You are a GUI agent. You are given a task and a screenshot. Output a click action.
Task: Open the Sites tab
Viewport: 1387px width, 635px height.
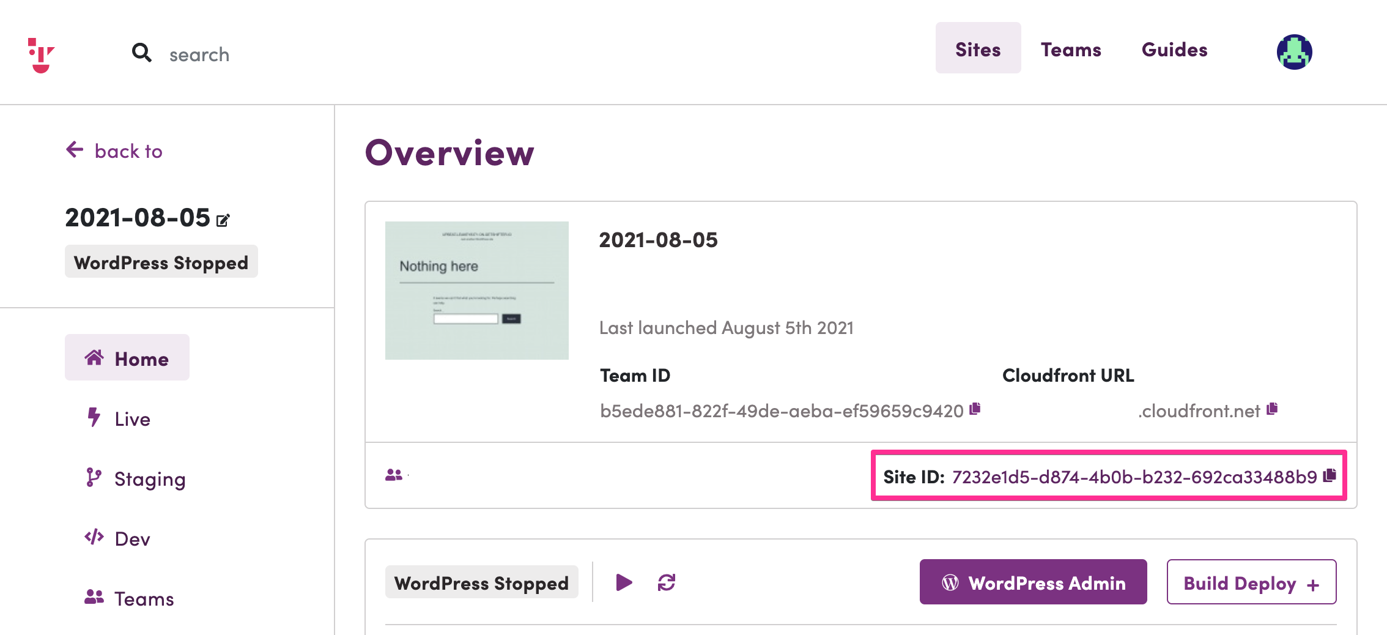(978, 49)
